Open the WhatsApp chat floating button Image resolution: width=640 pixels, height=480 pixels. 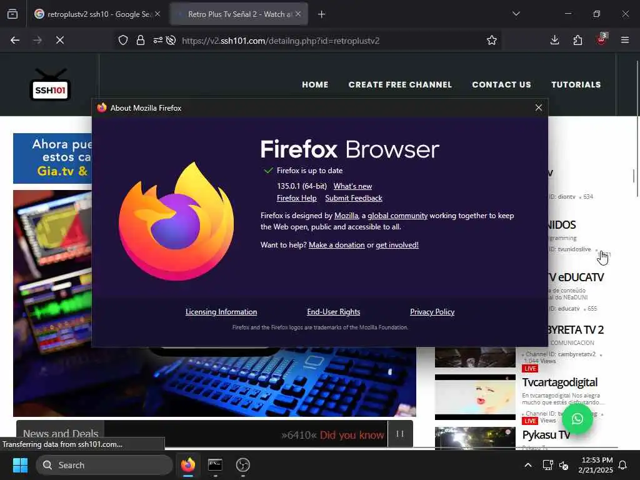coord(577,419)
